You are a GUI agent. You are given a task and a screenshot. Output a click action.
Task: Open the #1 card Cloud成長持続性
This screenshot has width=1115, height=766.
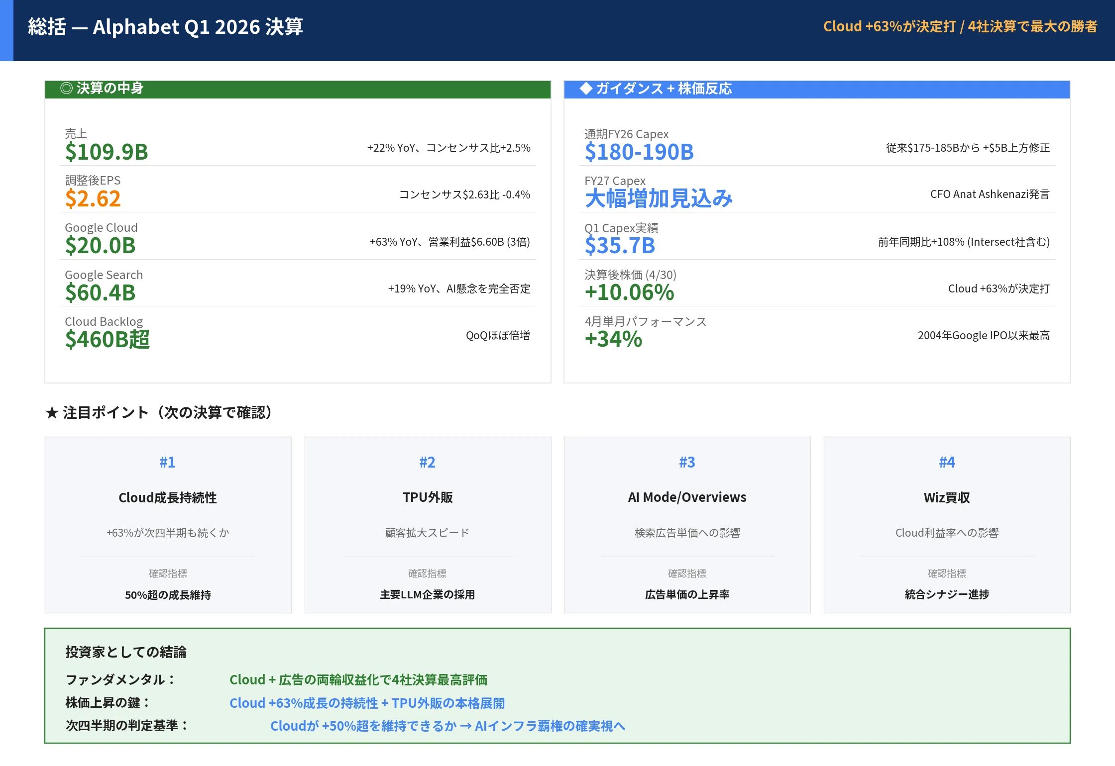coord(168,525)
